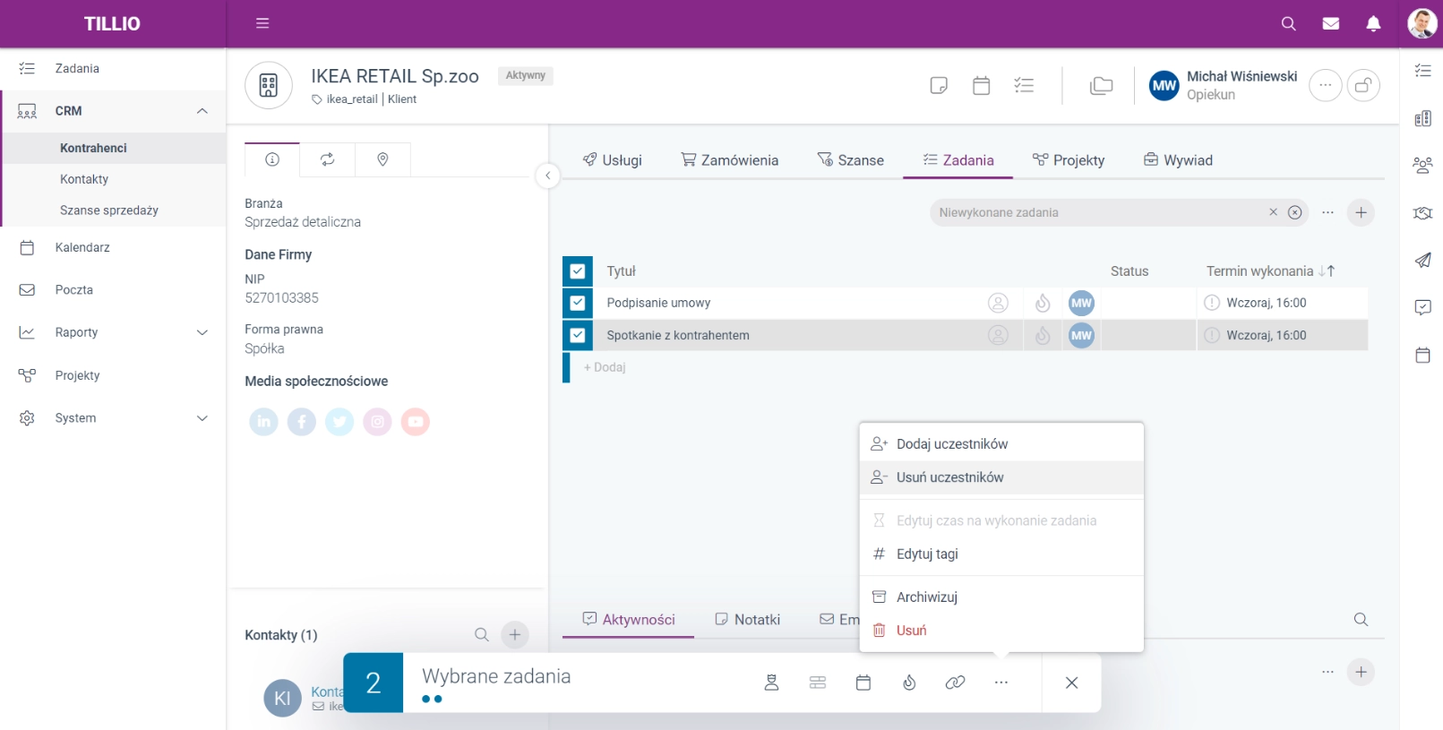This screenshot has height=730, width=1443.
Task: Select Usuń uczestników in context menu
Action: click(1001, 477)
